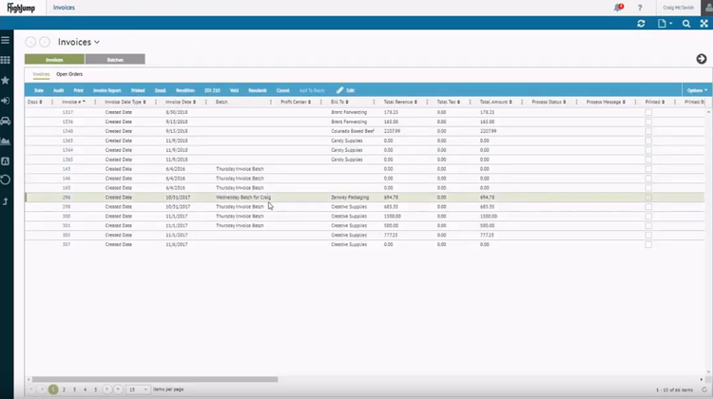Go to page 3 in pagination
Screen dimensions: 713x399
[74, 389]
